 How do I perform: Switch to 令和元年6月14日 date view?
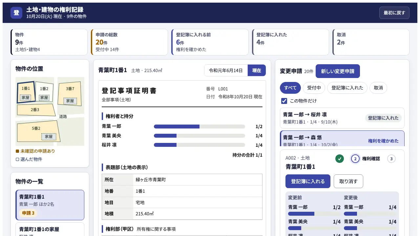(226, 70)
